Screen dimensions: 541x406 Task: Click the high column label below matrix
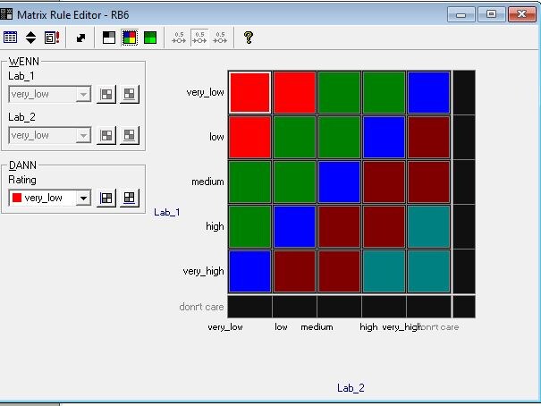coord(368,326)
